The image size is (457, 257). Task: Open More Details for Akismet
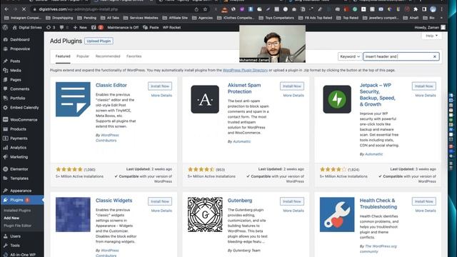pos(293,96)
